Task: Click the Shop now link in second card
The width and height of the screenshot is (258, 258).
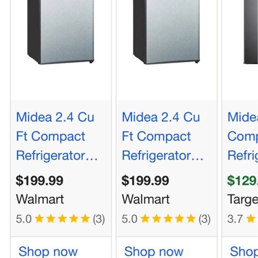Action: click(x=154, y=251)
